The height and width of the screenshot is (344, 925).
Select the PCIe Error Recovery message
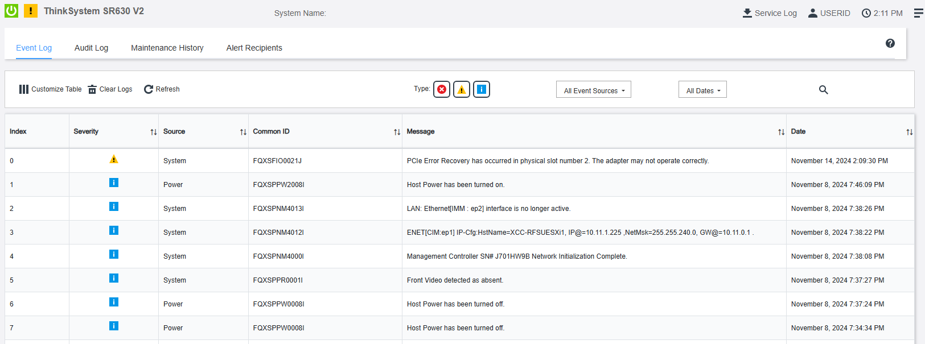[x=558, y=161]
